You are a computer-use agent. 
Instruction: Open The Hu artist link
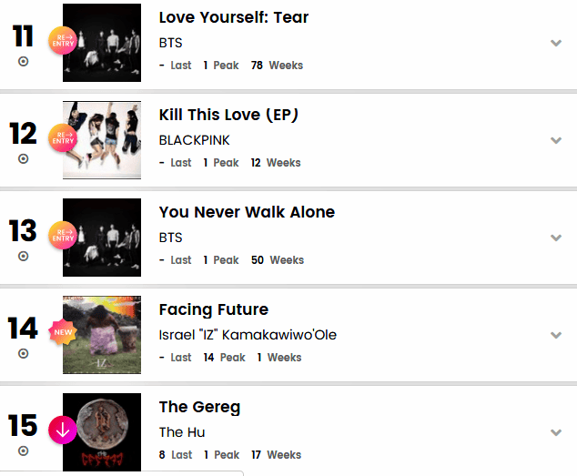(177, 432)
